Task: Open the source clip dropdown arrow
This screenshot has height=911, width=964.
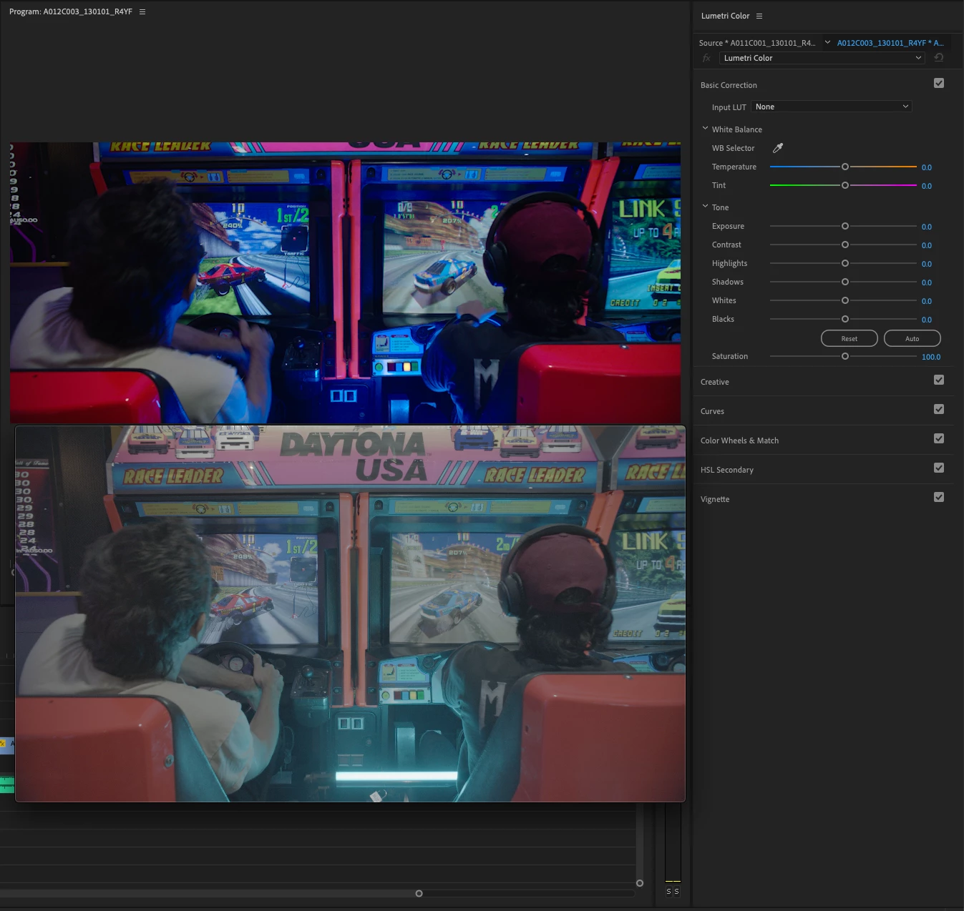Action: 827,42
